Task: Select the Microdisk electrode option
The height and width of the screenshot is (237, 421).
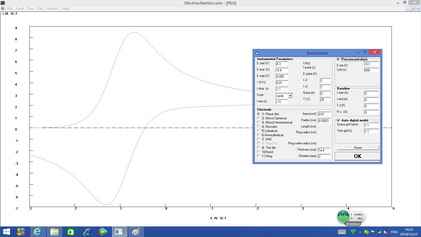Action: point(258,127)
